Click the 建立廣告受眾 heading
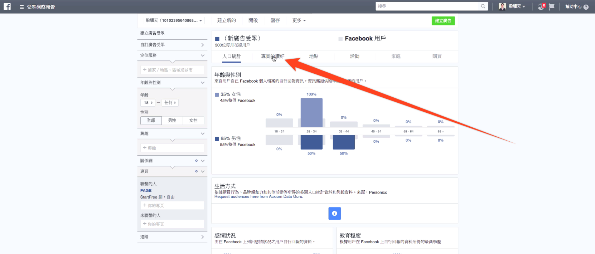The image size is (595, 254). click(x=153, y=33)
